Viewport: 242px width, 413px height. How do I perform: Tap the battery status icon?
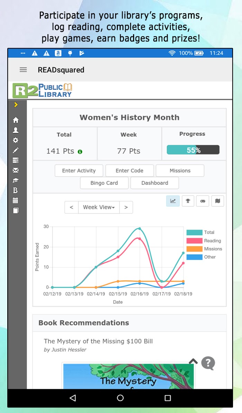199,53
